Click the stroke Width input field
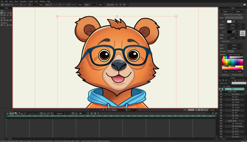The image size is (247, 142). (x=231, y=35)
